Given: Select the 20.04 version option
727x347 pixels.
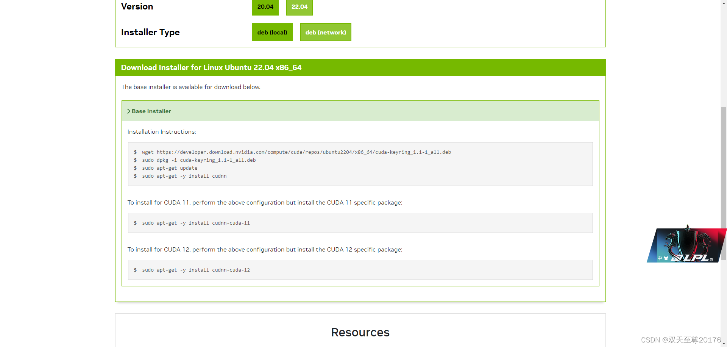Looking at the screenshot, I should click(265, 6).
